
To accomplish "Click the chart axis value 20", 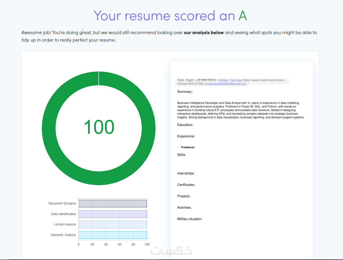I will click(92, 245).
